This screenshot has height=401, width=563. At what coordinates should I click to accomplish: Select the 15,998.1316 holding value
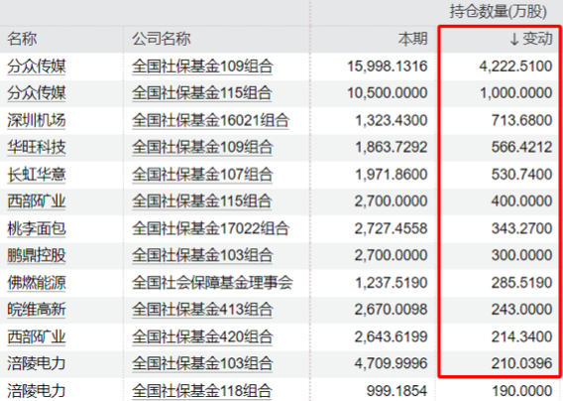coord(388,67)
